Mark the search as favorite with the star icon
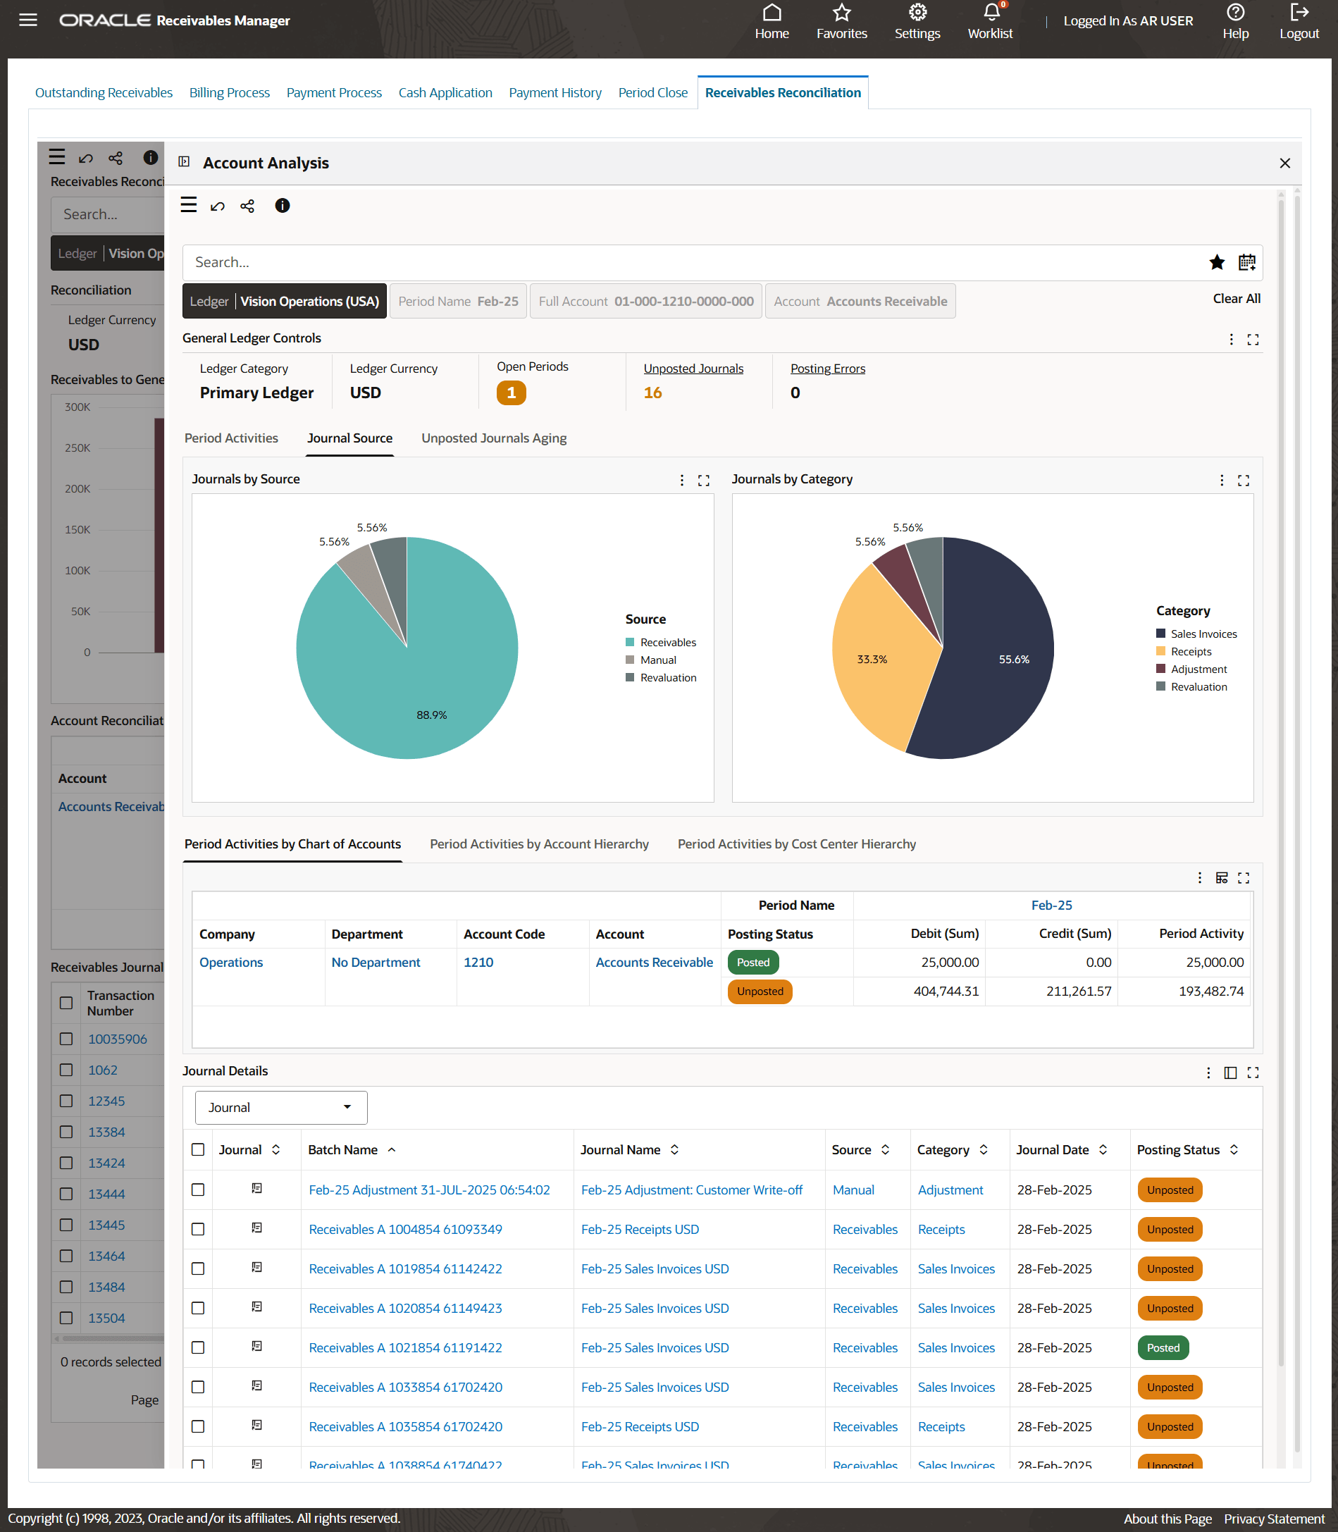Image resolution: width=1338 pixels, height=1532 pixels. [1217, 262]
